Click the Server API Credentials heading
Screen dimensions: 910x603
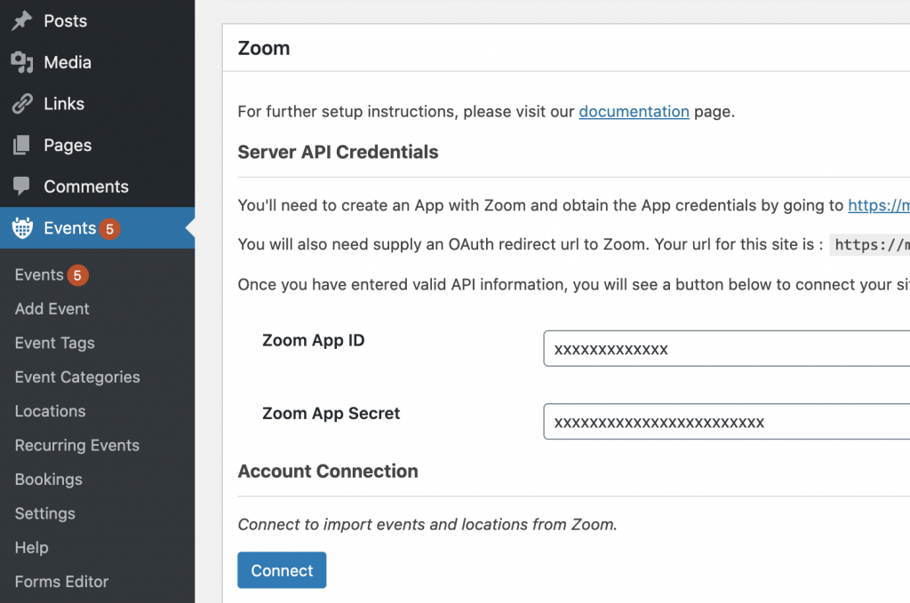[338, 152]
